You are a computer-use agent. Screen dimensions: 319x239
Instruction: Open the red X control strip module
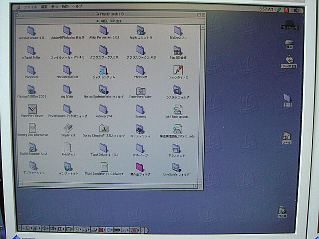click(102, 230)
